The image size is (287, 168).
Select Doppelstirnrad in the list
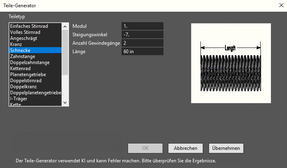[35, 81]
